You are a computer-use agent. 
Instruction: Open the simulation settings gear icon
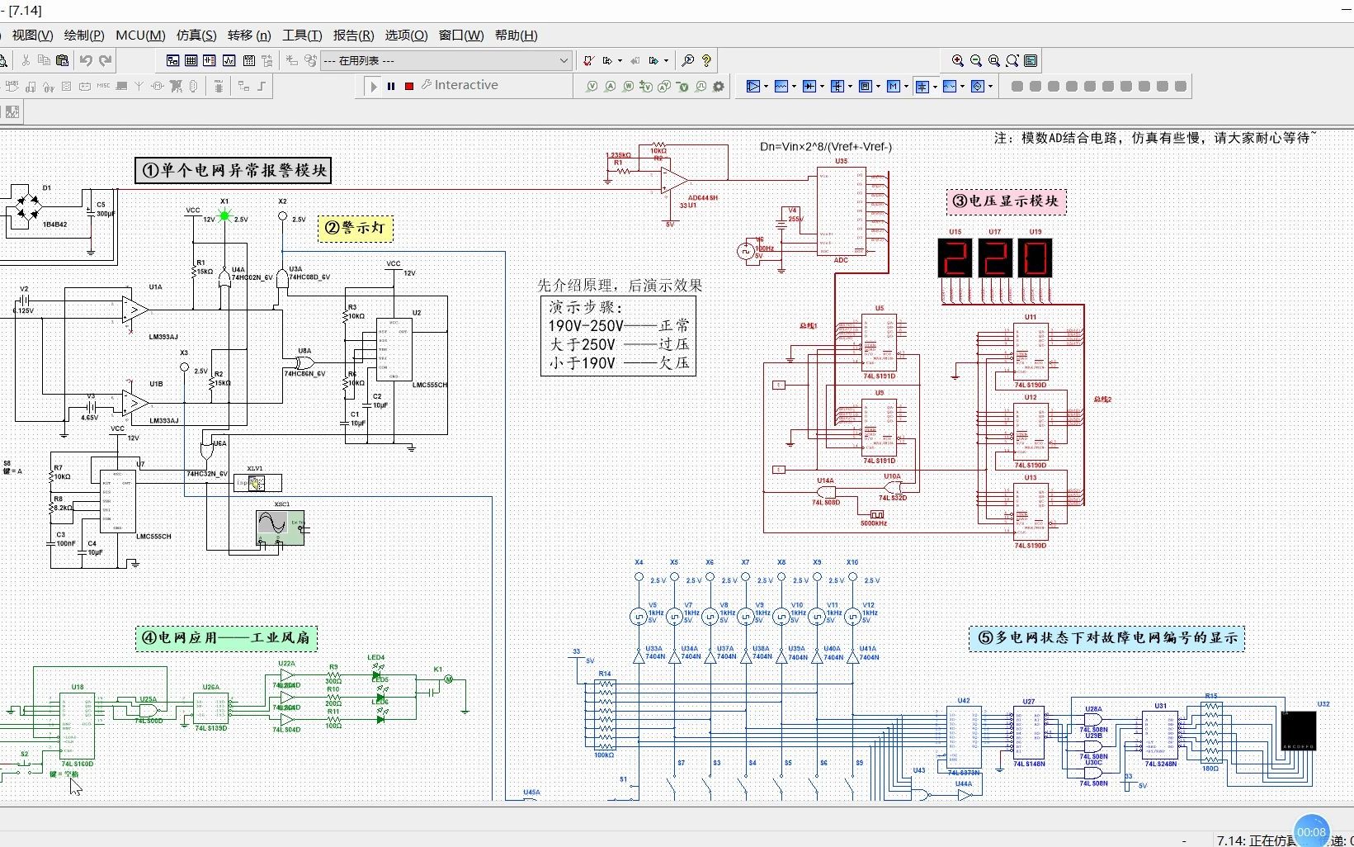pyautogui.click(x=719, y=86)
